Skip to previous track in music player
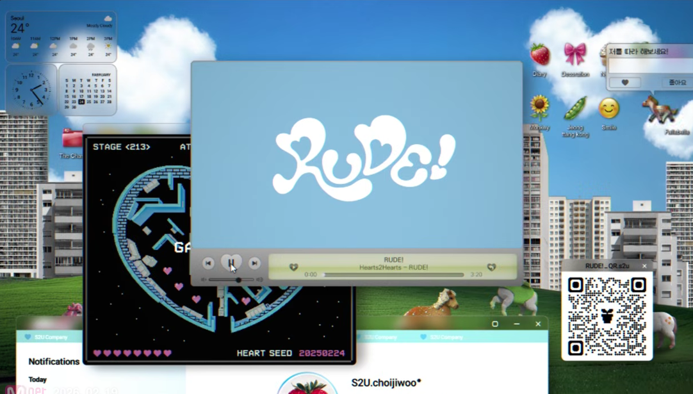This screenshot has width=693, height=394. pyautogui.click(x=208, y=263)
